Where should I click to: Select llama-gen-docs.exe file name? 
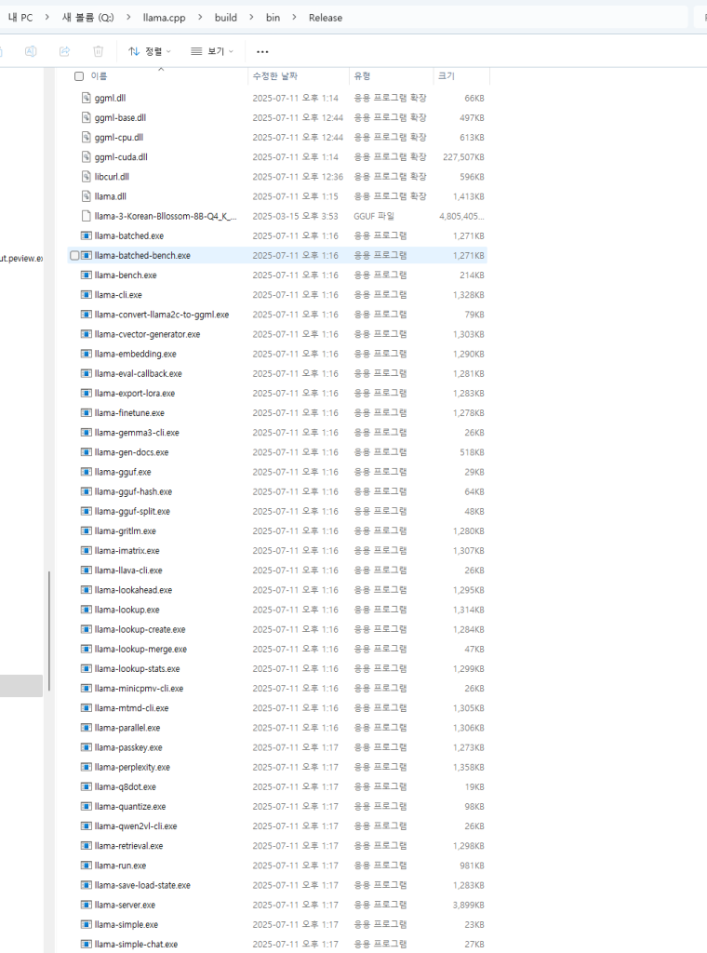pos(131,452)
